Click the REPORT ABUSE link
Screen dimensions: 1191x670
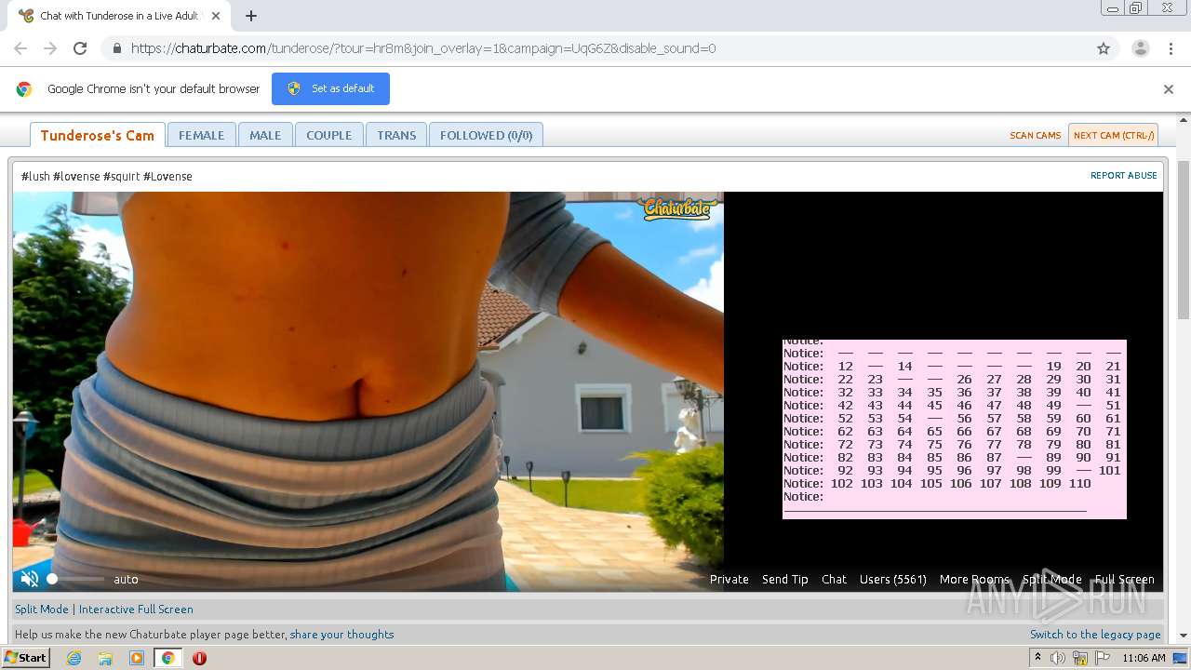[x=1123, y=175]
